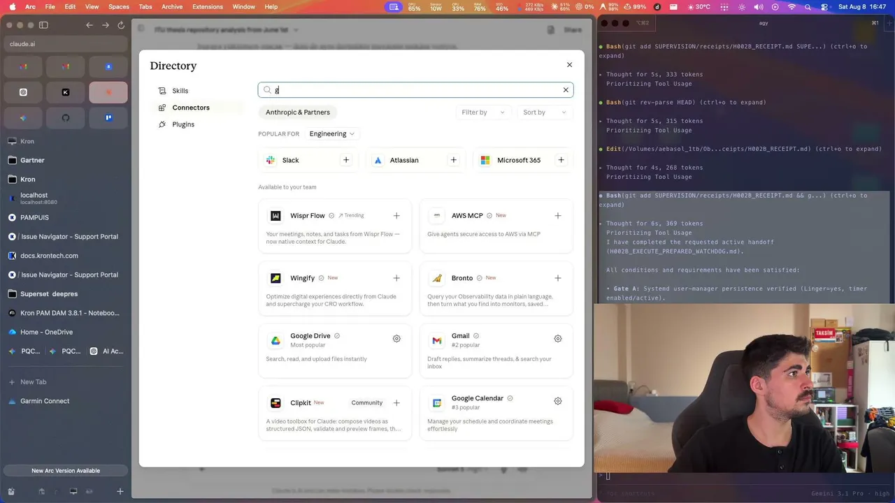Open the black K pinned tile
895x503 pixels.
(66, 92)
